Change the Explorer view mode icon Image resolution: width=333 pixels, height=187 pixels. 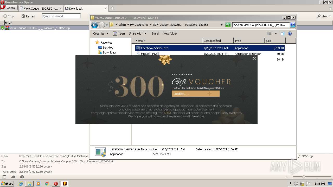tap(270, 34)
